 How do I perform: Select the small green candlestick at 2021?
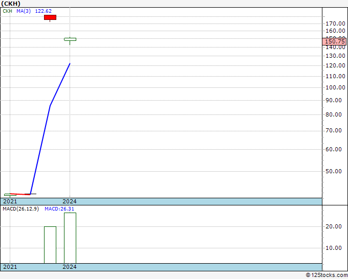pos(10,195)
